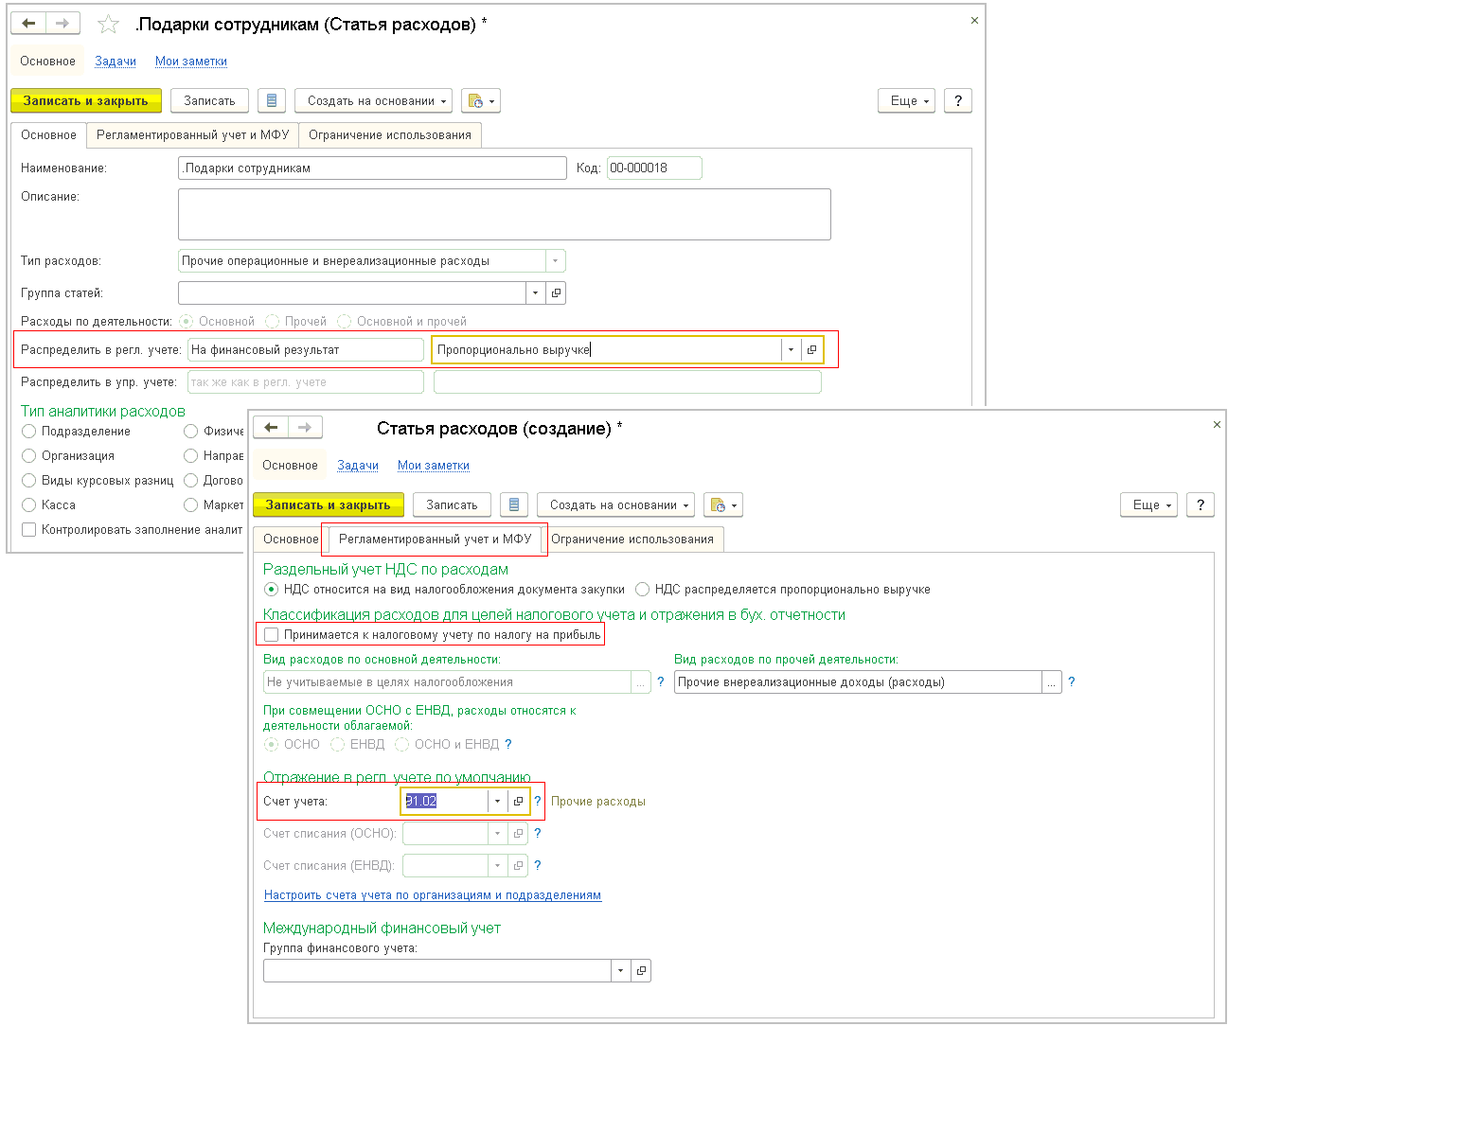Select the НДС распределяется пропорционально выручке option

[643, 590]
